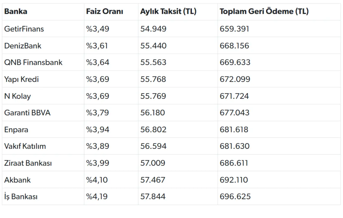
Task: Click the Toplam Geri Ödeme header
Action: (264, 11)
